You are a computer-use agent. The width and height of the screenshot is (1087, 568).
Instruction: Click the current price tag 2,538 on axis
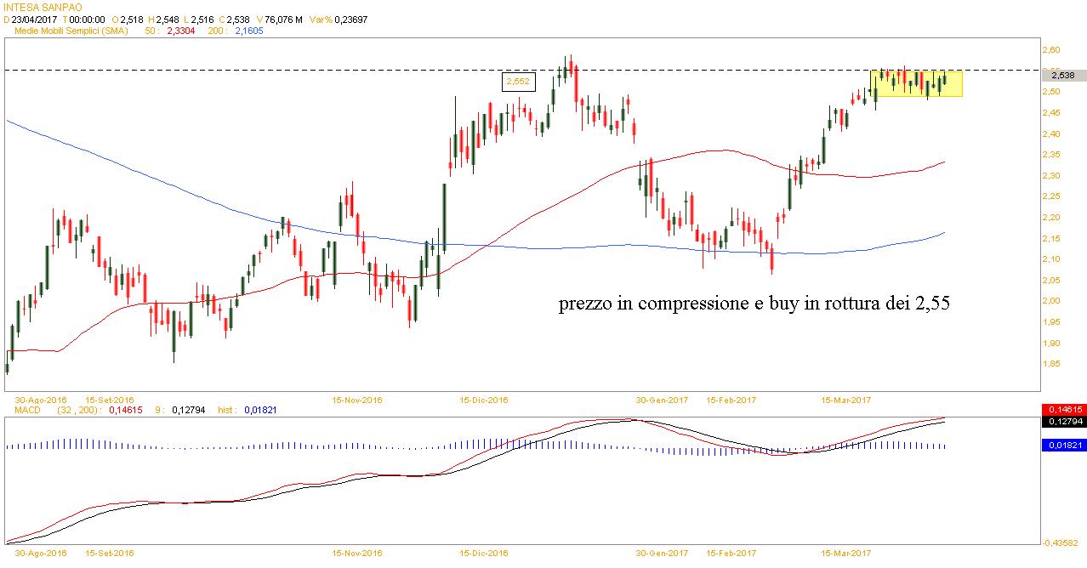click(x=1064, y=75)
